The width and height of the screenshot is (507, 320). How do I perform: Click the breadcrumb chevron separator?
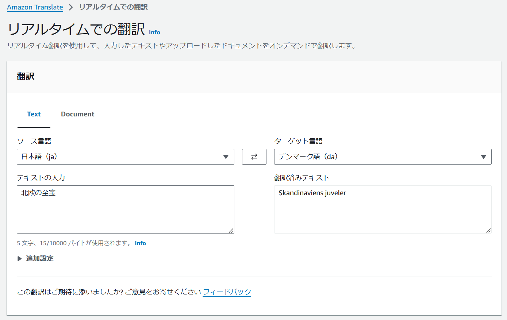tap(71, 7)
